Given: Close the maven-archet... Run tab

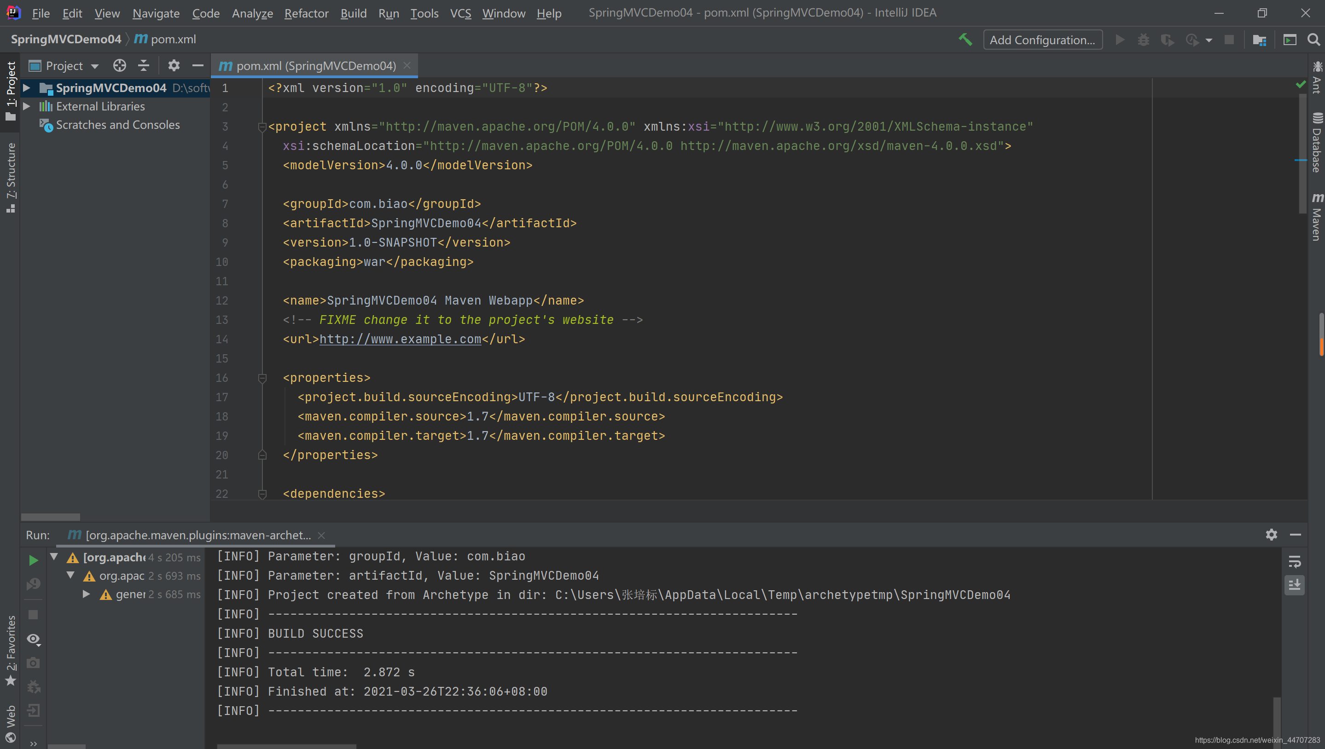Looking at the screenshot, I should 321,535.
